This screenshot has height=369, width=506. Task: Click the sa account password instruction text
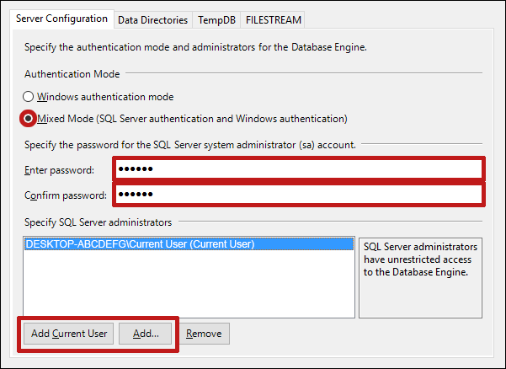[x=190, y=145]
